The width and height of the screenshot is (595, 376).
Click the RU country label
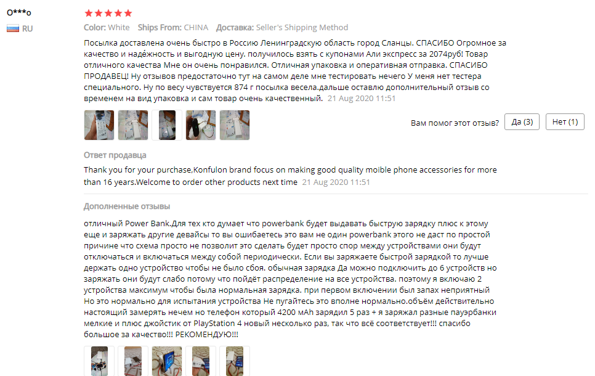click(x=27, y=28)
